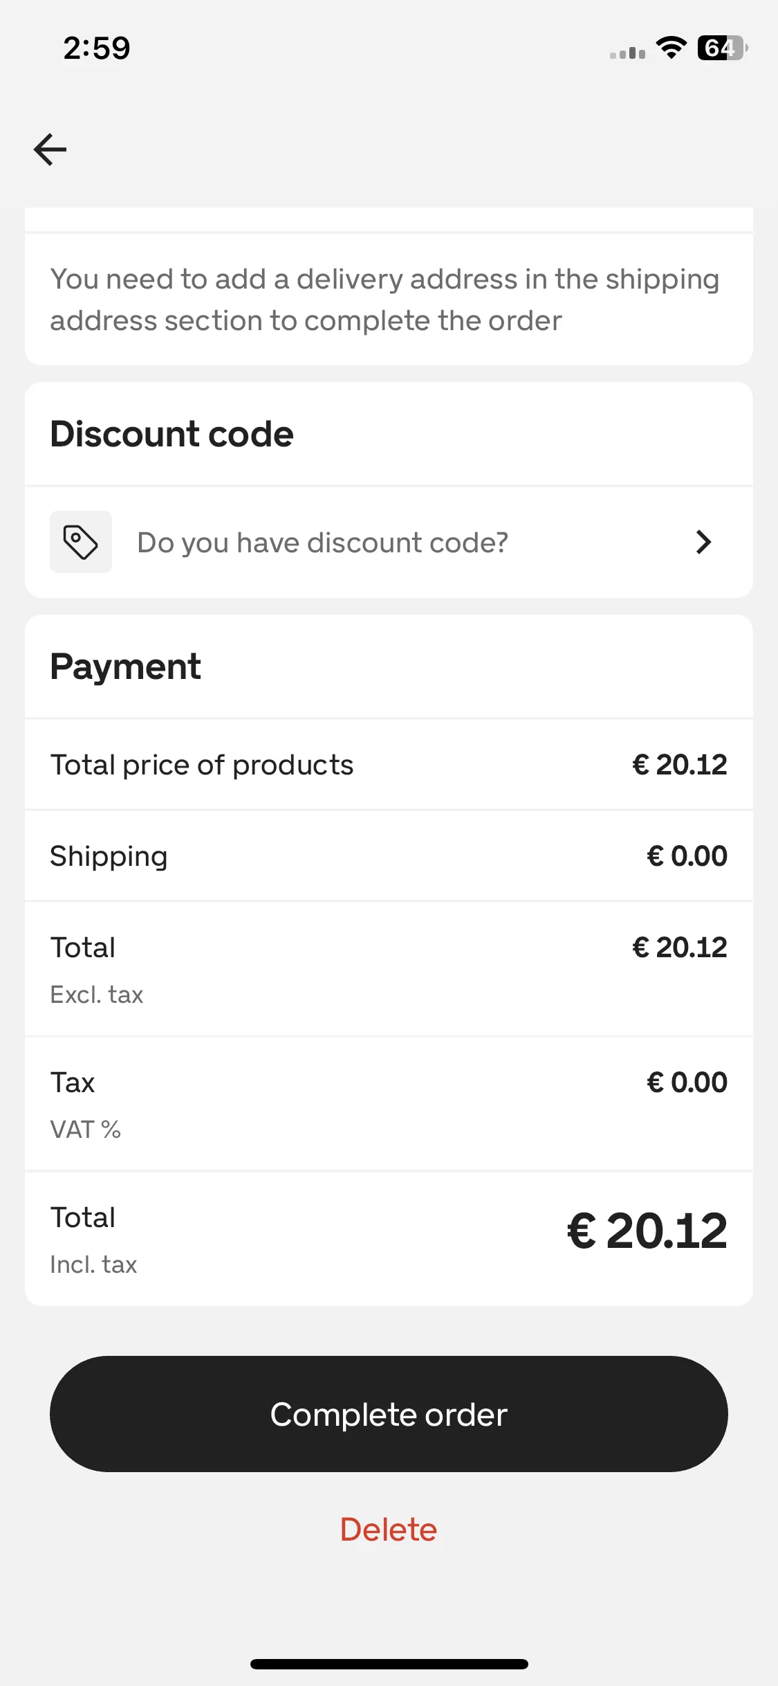778x1686 pixels.
Task: Tap the 2:59 clock in status bar
Action: pyautogui.click(x=97, y=48)
